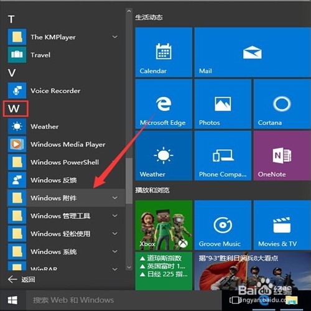Click the app list scrollbar thumb
Screen dimensions: 311x311
coord(129,181)
